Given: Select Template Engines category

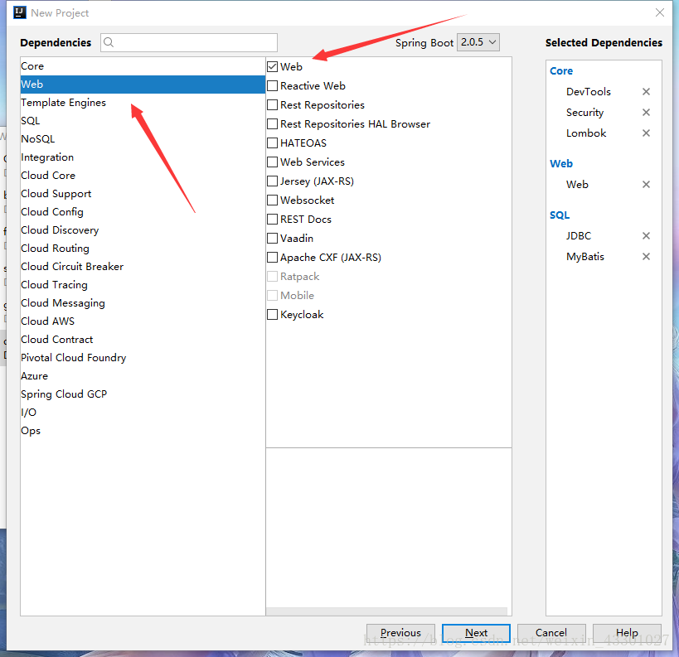Looking at the screenshot, I should point(143,103).
